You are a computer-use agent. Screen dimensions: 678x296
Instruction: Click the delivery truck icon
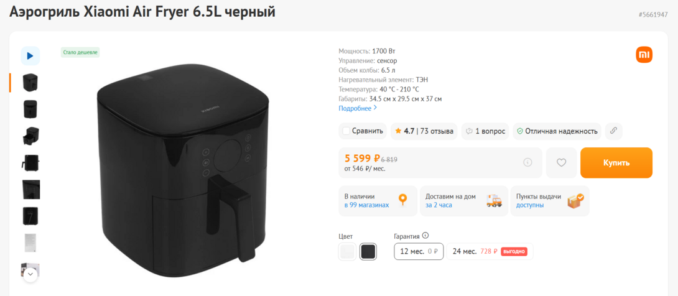tap(494, 201)
